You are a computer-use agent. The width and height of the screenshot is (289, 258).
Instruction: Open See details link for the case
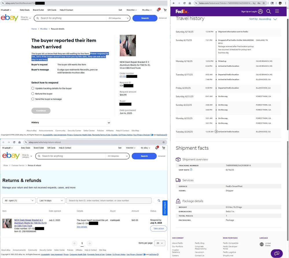(82, 227)
